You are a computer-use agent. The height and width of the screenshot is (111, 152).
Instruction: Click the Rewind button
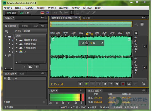coord(105,84)
